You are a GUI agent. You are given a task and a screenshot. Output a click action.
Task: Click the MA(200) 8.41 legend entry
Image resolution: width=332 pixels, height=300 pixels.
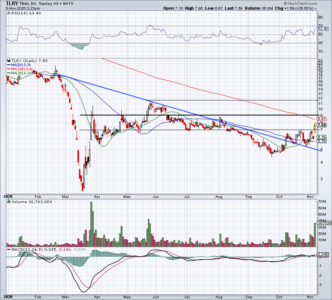click(20, 69)
